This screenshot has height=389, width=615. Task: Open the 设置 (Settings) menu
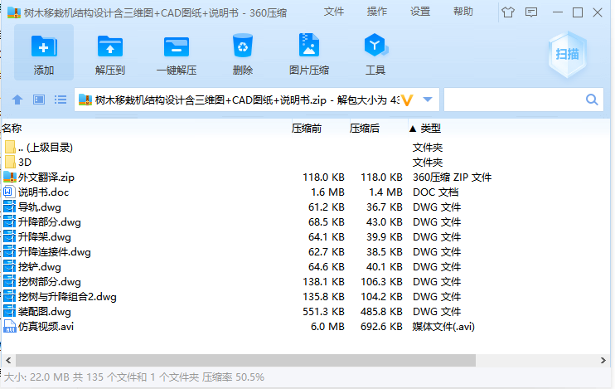click(420, 12)
